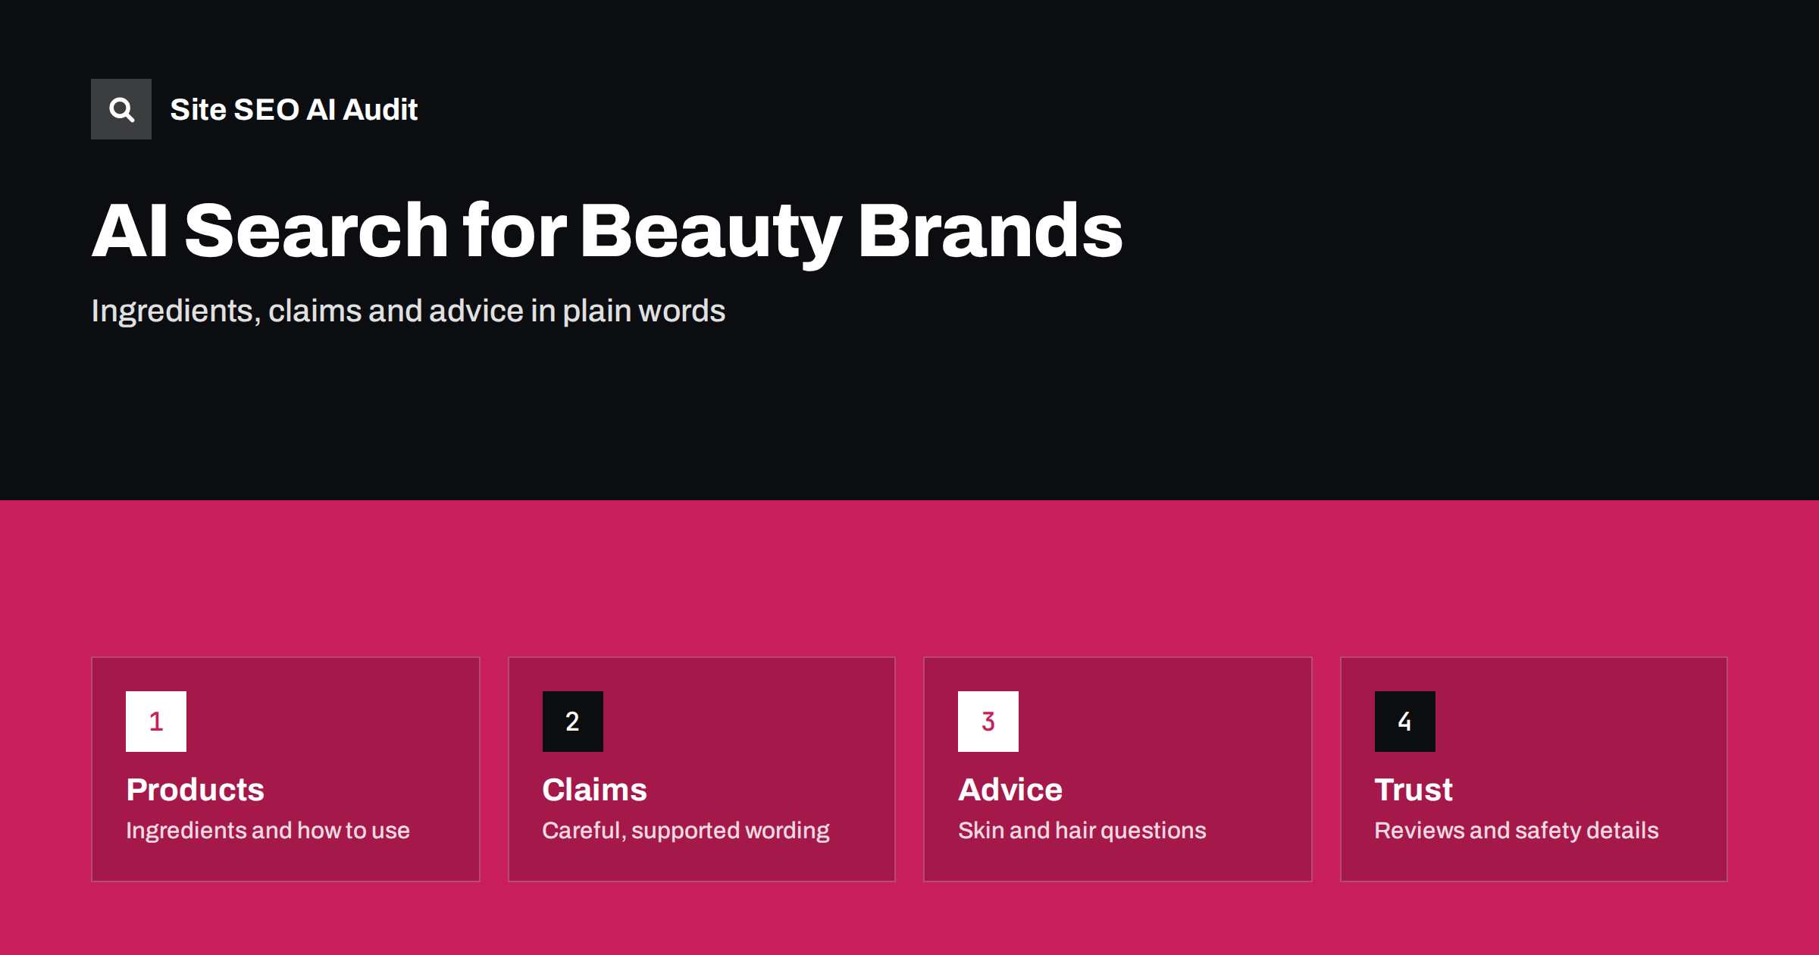
Task: Open the Trust card heading
Action: [x=1414, y=790]
